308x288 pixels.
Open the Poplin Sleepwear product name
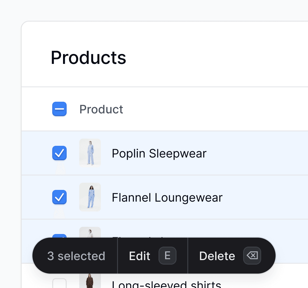tap(159, 153)
